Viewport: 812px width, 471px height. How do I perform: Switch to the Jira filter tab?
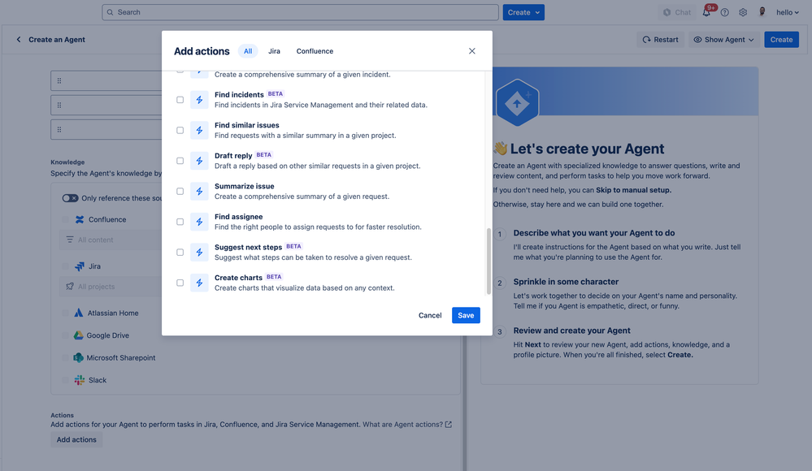coord(274,50)
